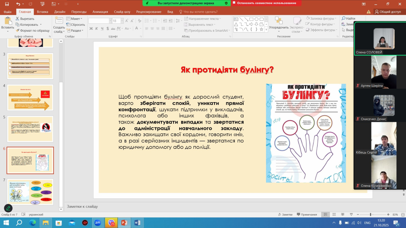Select the oval shape in shapes gallery
The width and height of the screenshot is (406, 228).
coord(257,19)
